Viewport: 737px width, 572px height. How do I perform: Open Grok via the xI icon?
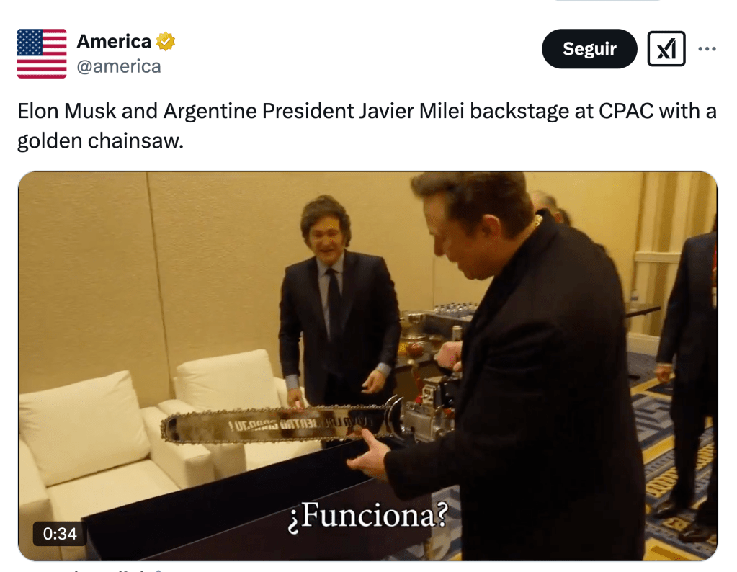[666, 48]
